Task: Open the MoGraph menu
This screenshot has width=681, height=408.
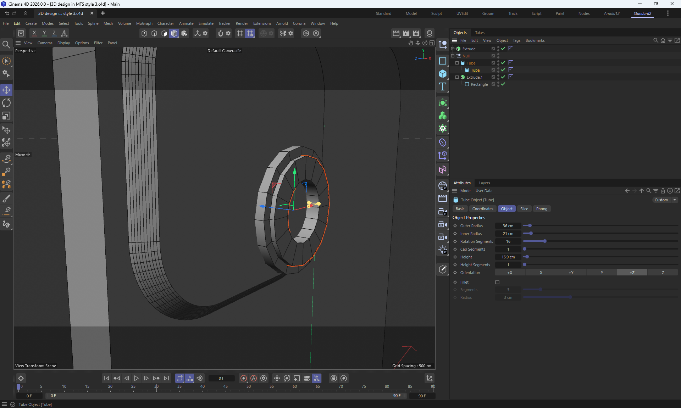Action: (144, 23)
